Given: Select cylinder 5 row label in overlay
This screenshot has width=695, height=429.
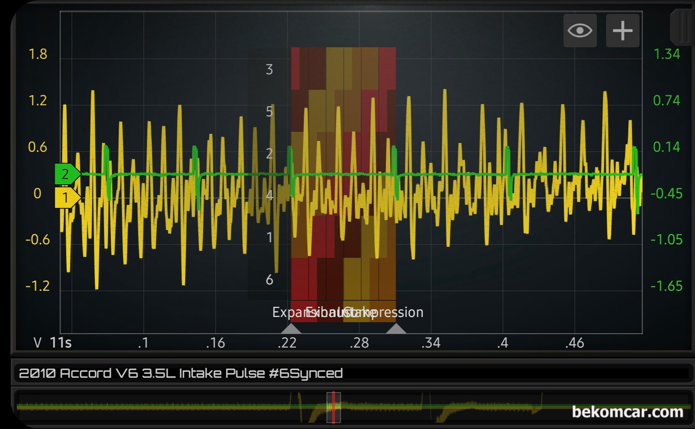Looking at the screenshot, I should [x=269, y=112].
